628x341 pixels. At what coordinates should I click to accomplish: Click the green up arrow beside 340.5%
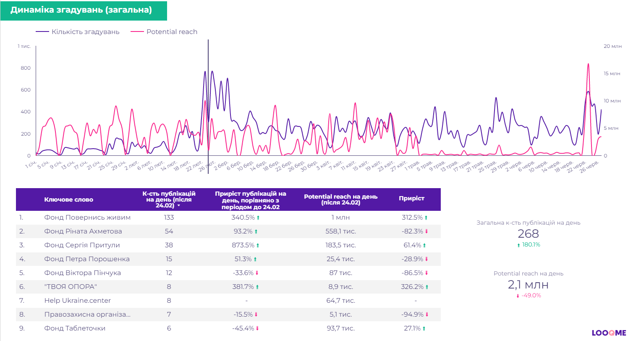pos(258,218)
